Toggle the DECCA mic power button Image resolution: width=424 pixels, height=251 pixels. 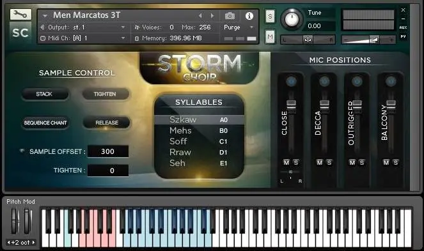[324, 81]
